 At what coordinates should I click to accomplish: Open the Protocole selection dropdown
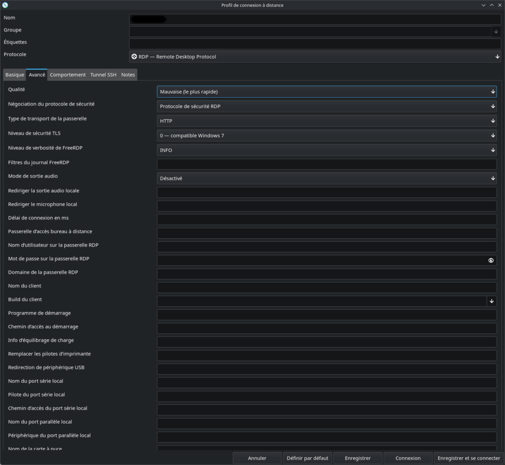coord(315,57)
